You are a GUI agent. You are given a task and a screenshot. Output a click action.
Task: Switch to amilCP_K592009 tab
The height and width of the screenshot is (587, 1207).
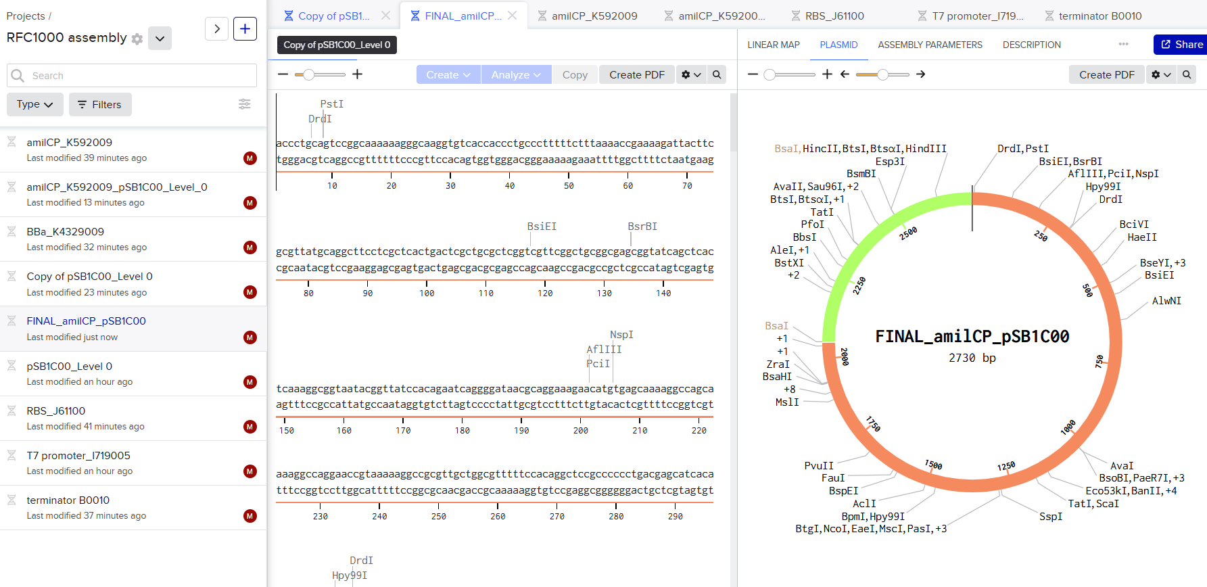(x=587, y=16)
